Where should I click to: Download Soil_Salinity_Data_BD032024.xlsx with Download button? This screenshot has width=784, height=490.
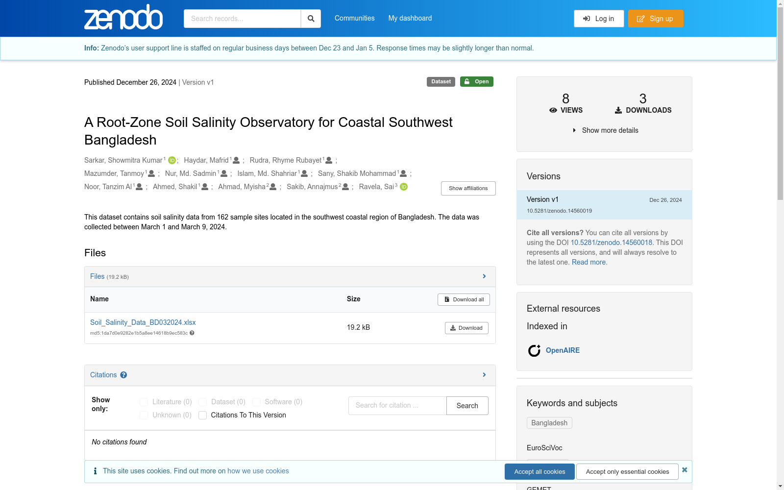[x=466, y=328]
